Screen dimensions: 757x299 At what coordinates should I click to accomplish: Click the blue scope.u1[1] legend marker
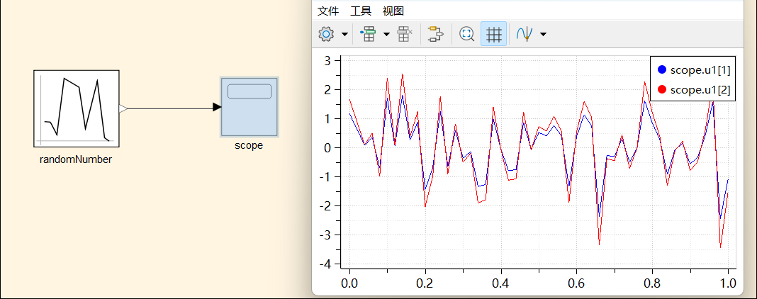[x=662, y=69]
